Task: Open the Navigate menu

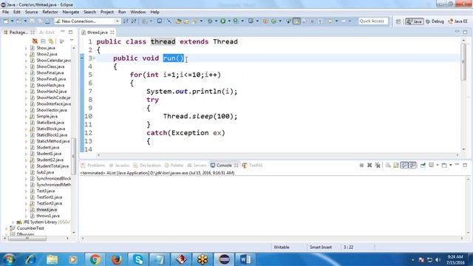Action: click(71, 12)
